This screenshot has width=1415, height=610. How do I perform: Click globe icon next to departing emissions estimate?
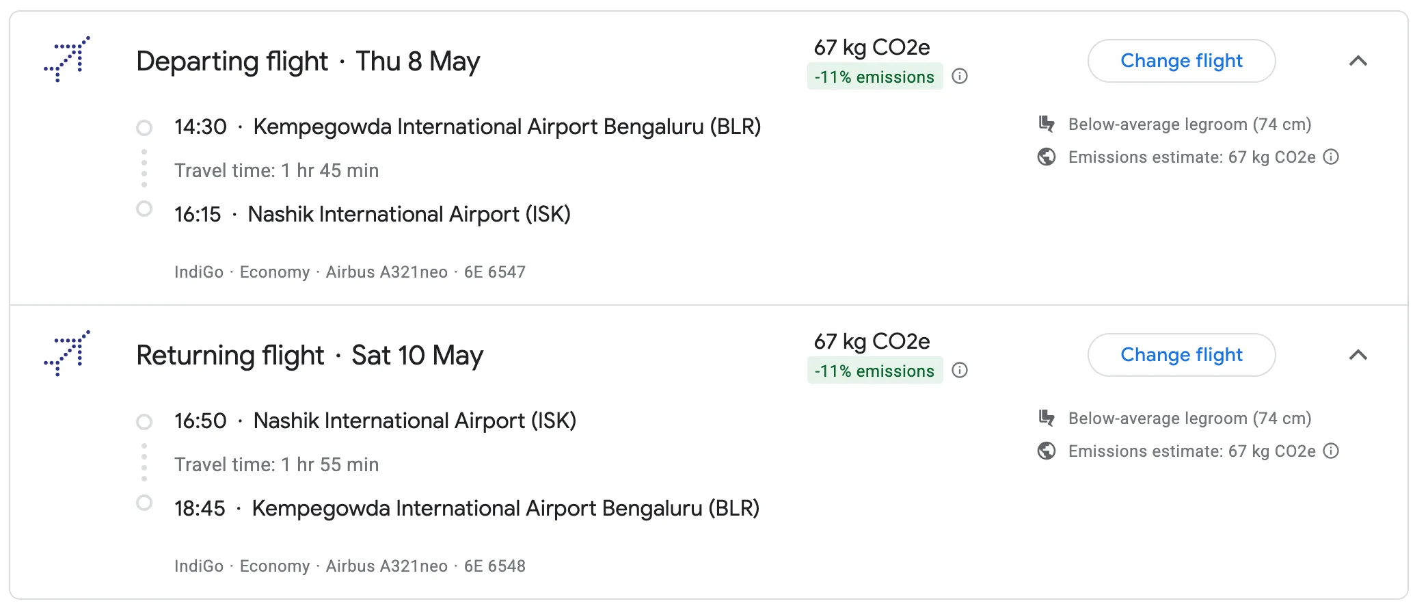pyautogui.click(x=1047, y=157)
